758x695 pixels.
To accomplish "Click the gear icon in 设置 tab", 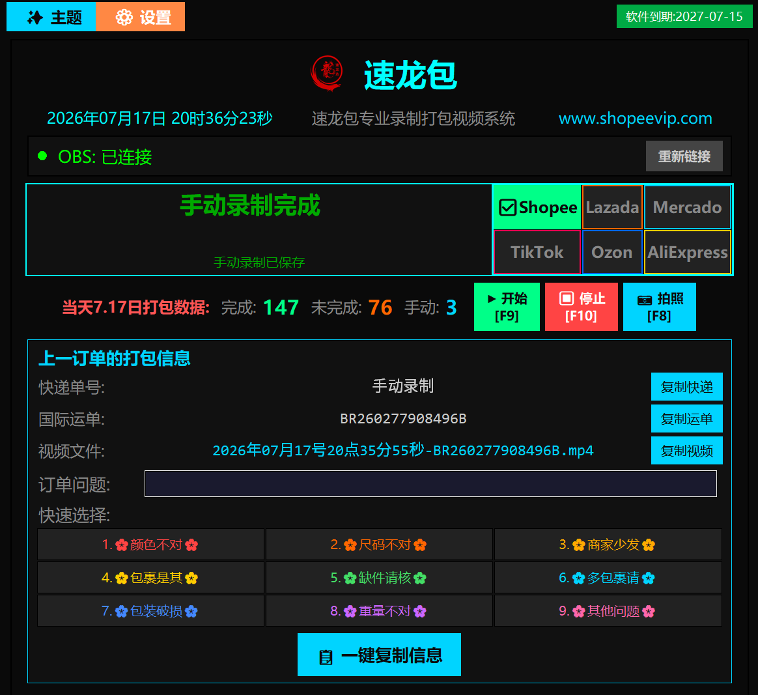I will click(124, 18).
